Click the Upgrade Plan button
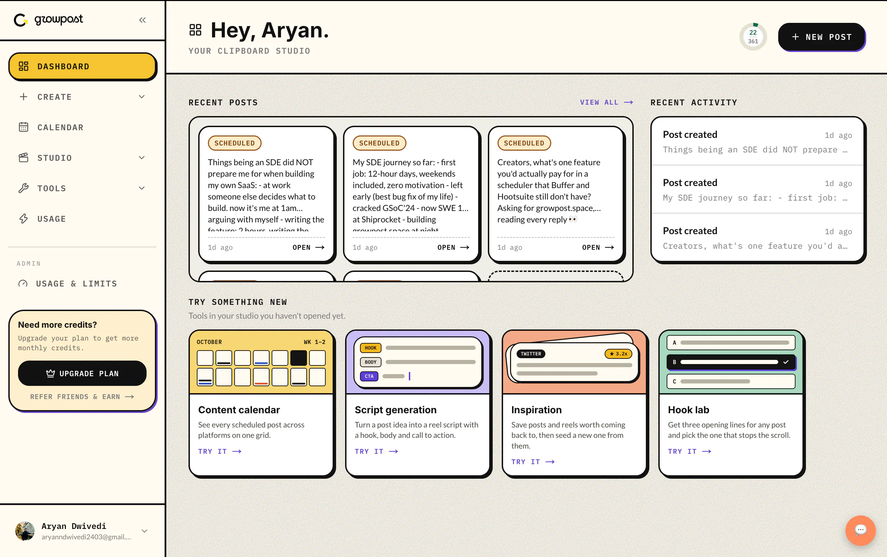This screenshot has width=887, height=557. [x=82, y=373]
